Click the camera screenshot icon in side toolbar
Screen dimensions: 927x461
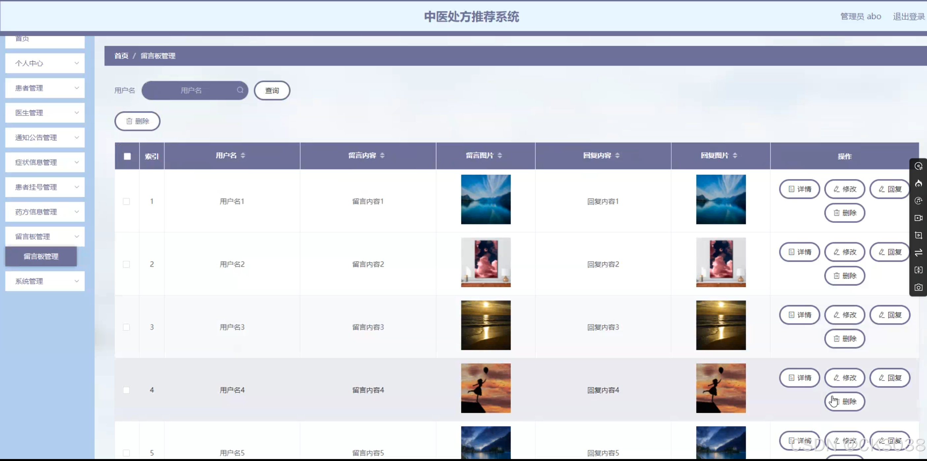click(918, 287)
